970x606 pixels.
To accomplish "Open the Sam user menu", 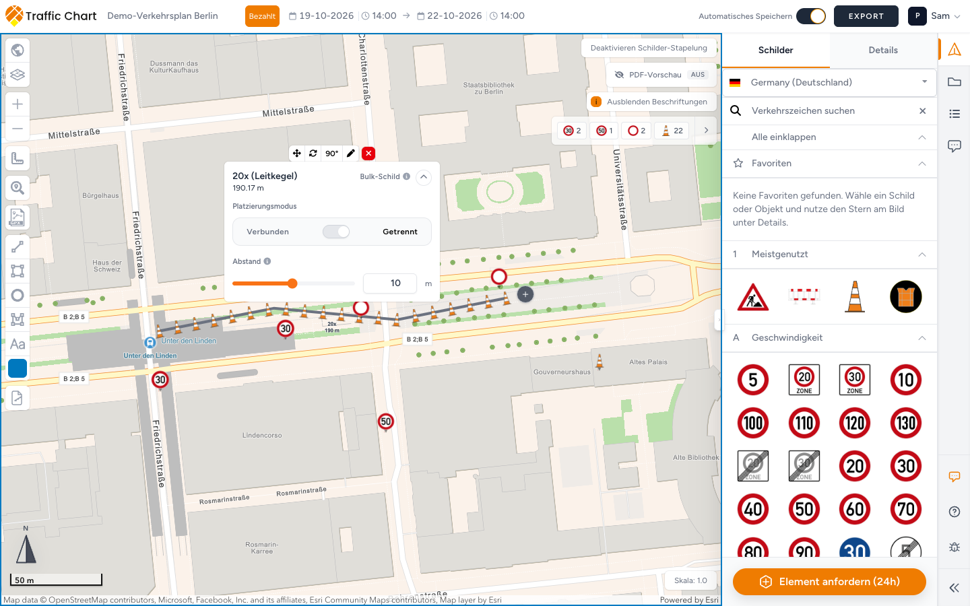I will tap(934, 16).
